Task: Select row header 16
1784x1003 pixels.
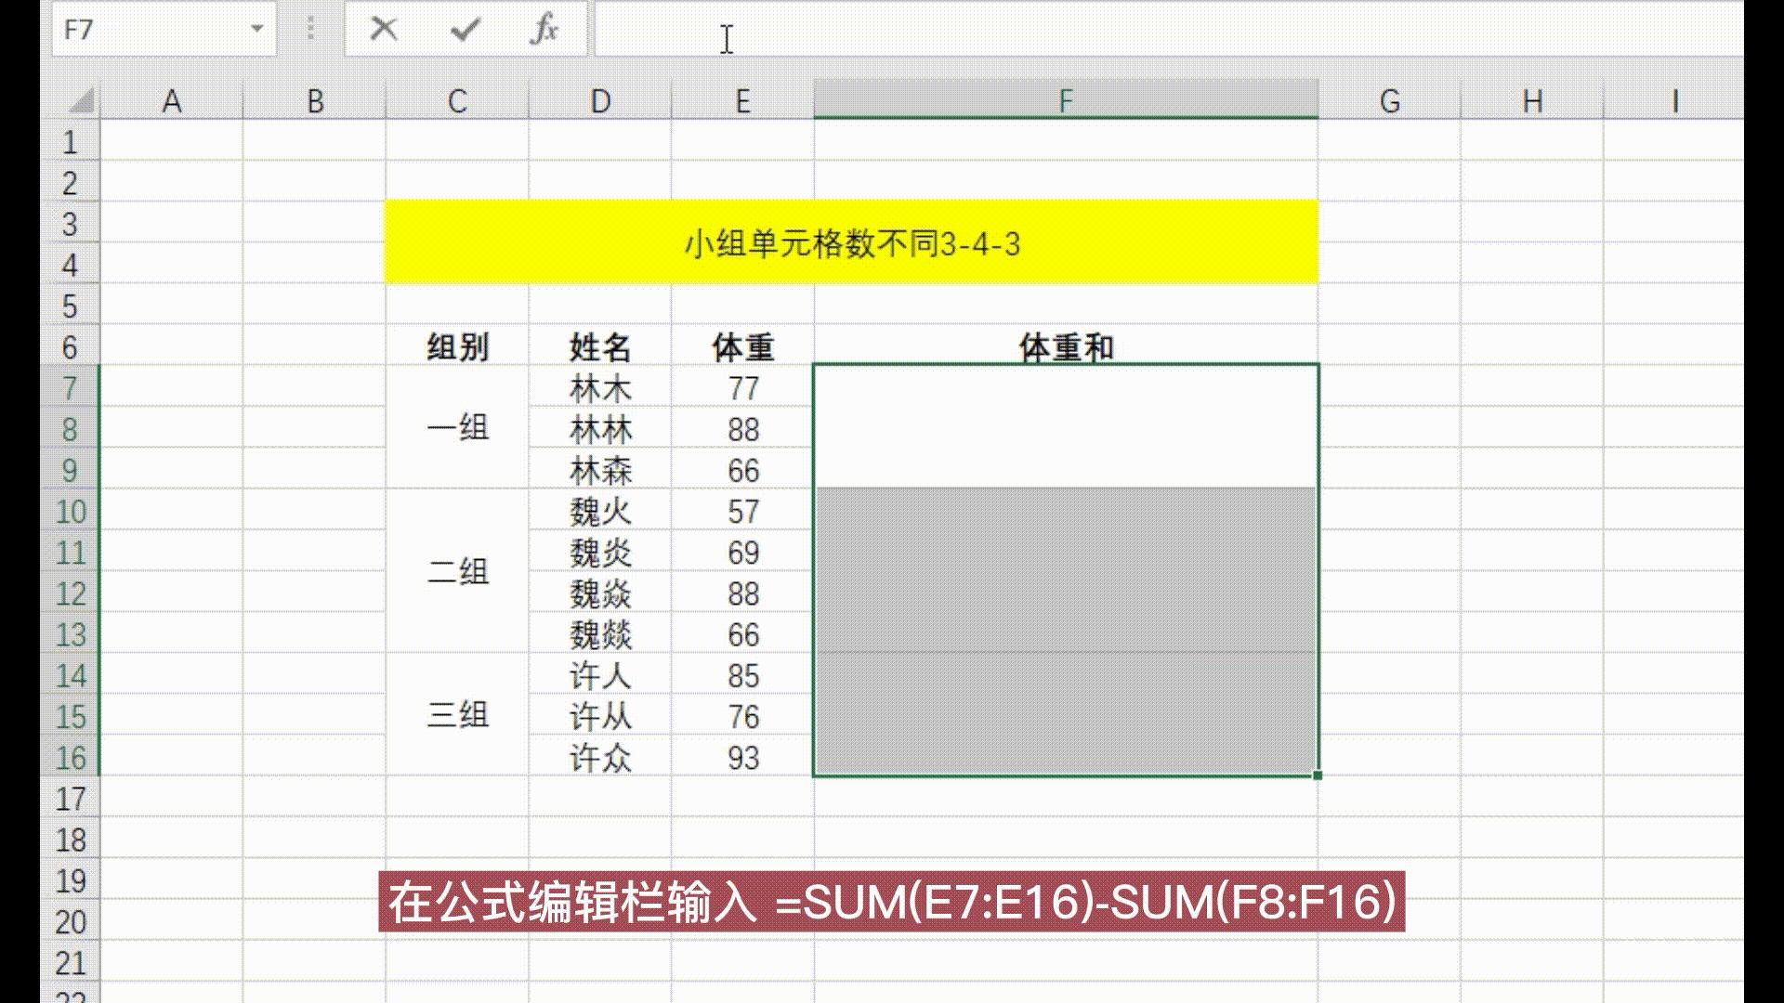Action: pos(72,757)
